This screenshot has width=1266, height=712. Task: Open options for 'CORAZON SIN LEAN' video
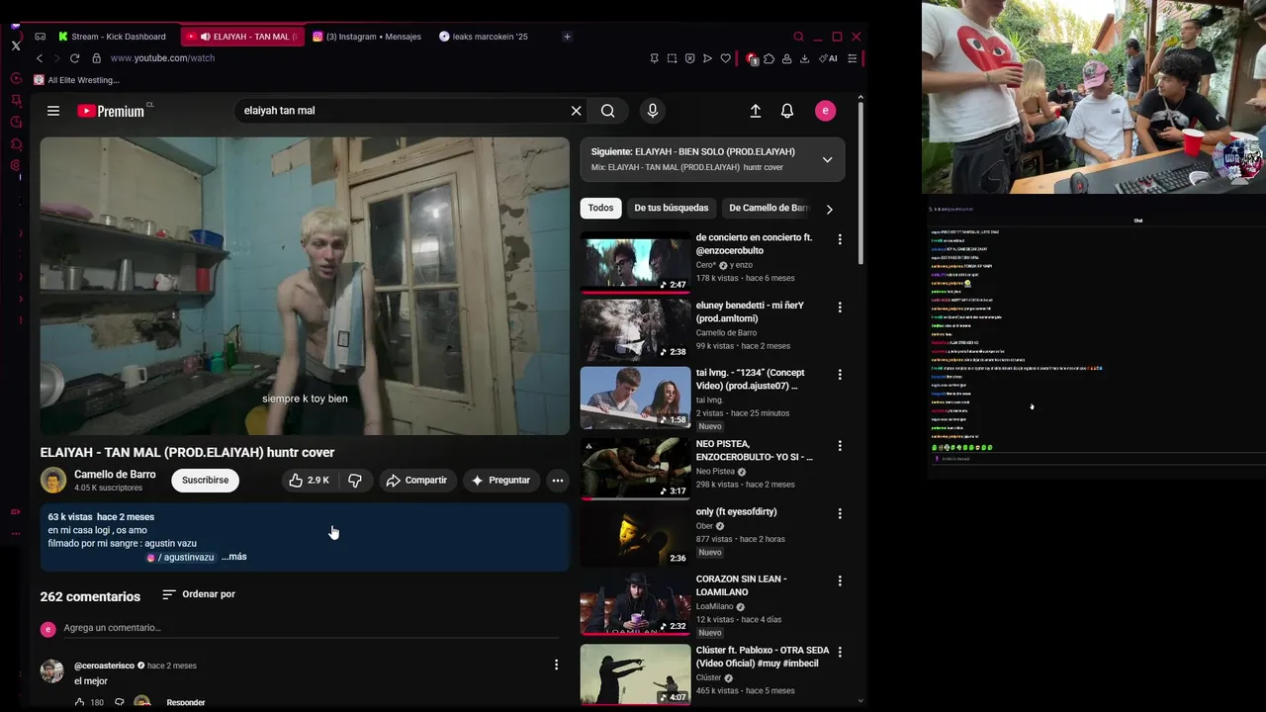840,580
